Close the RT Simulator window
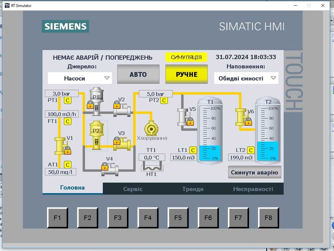334x251 pixels. pos(323,5)
